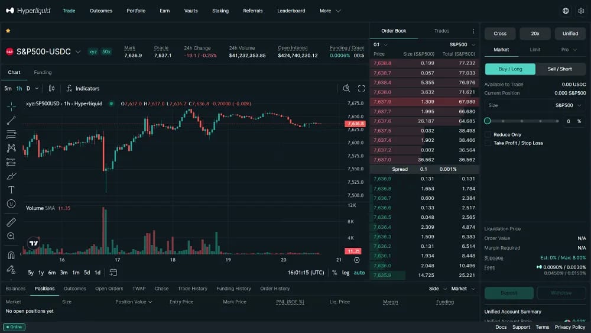591x333 pixels.
Task: Select the trend line drawing tool
Action: point(11,121)
